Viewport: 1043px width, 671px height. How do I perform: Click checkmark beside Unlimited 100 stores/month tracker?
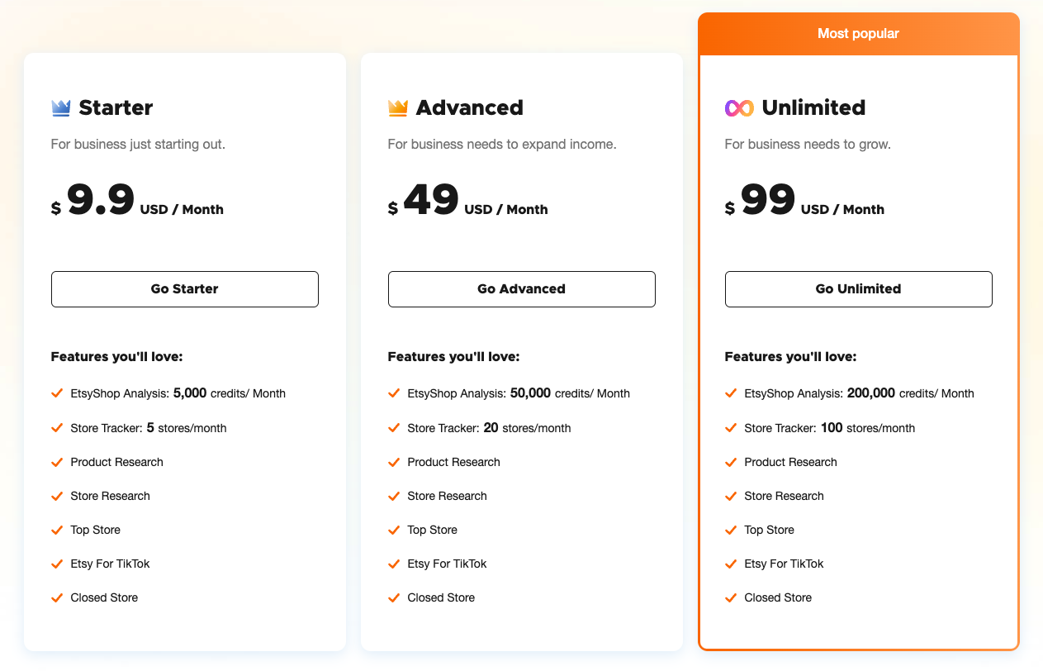731,428
